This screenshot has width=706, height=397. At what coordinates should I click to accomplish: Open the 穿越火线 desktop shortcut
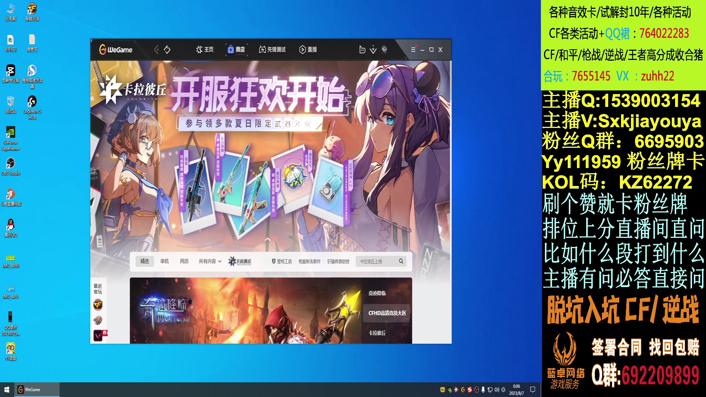coord(32,12)
